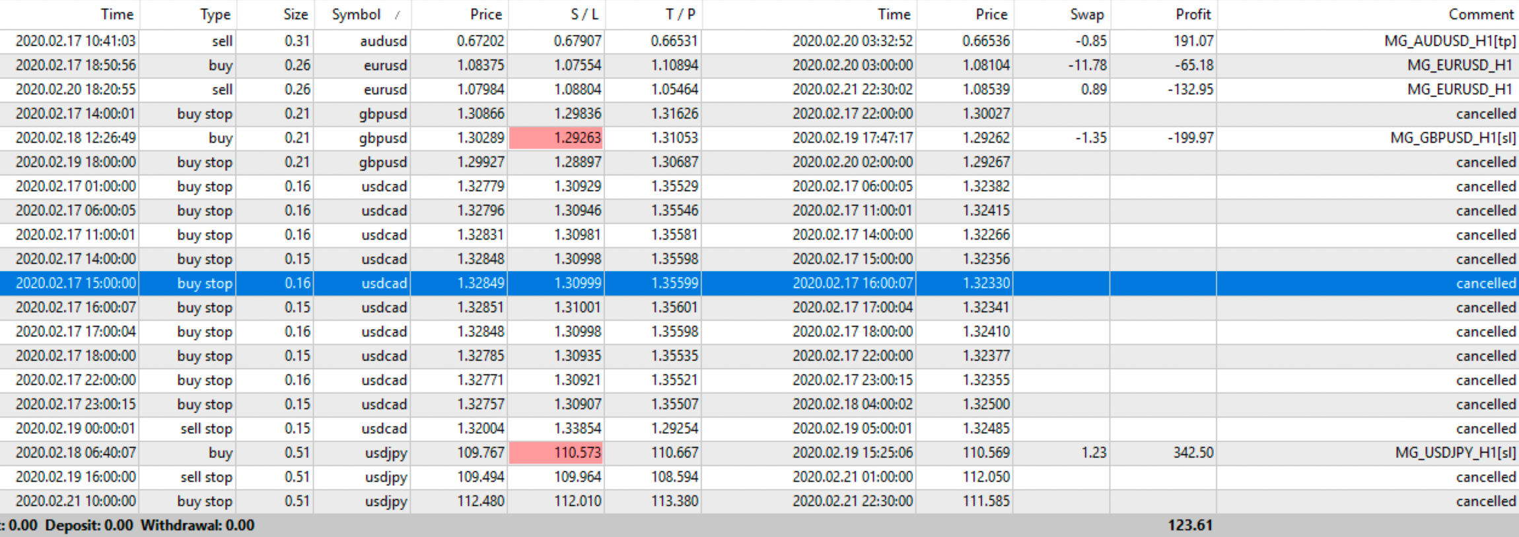
Task: Click the close price 1.32485
Action: pos(986,429)
